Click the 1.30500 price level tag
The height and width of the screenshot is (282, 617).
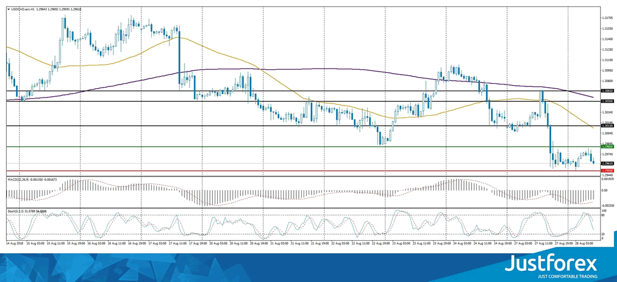[607, 101]
